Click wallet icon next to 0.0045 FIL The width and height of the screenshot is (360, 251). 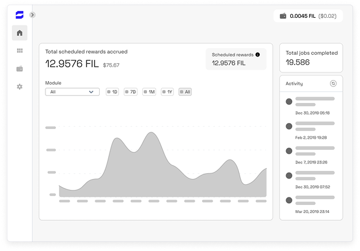click(x=283, y=16)
